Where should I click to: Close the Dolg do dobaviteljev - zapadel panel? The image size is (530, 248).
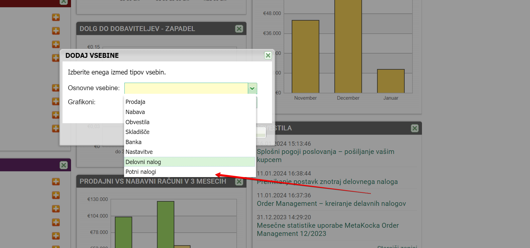click(239, 29)
